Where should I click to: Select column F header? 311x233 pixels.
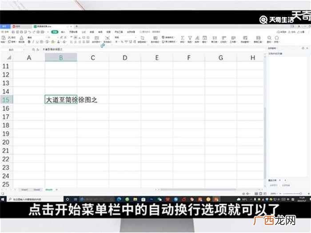[x=189, y=58]
